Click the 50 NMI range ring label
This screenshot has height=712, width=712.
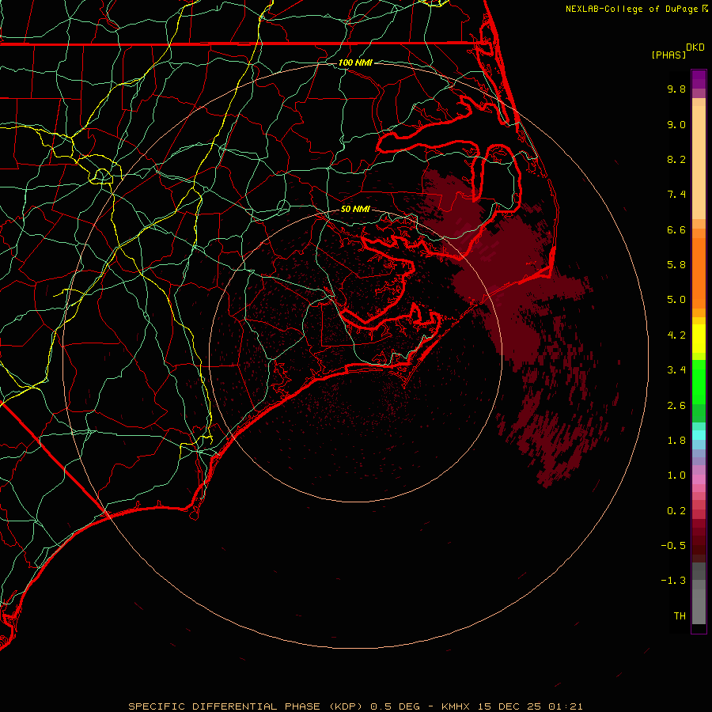tap(355, 210)
